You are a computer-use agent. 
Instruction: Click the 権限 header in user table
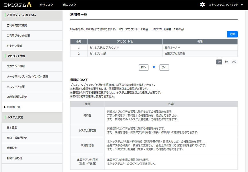(200, 42)
